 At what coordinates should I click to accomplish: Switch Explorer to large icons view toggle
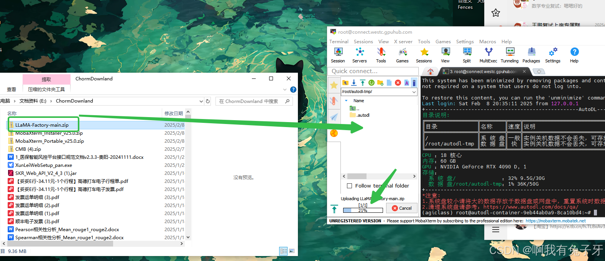(292, 251)
